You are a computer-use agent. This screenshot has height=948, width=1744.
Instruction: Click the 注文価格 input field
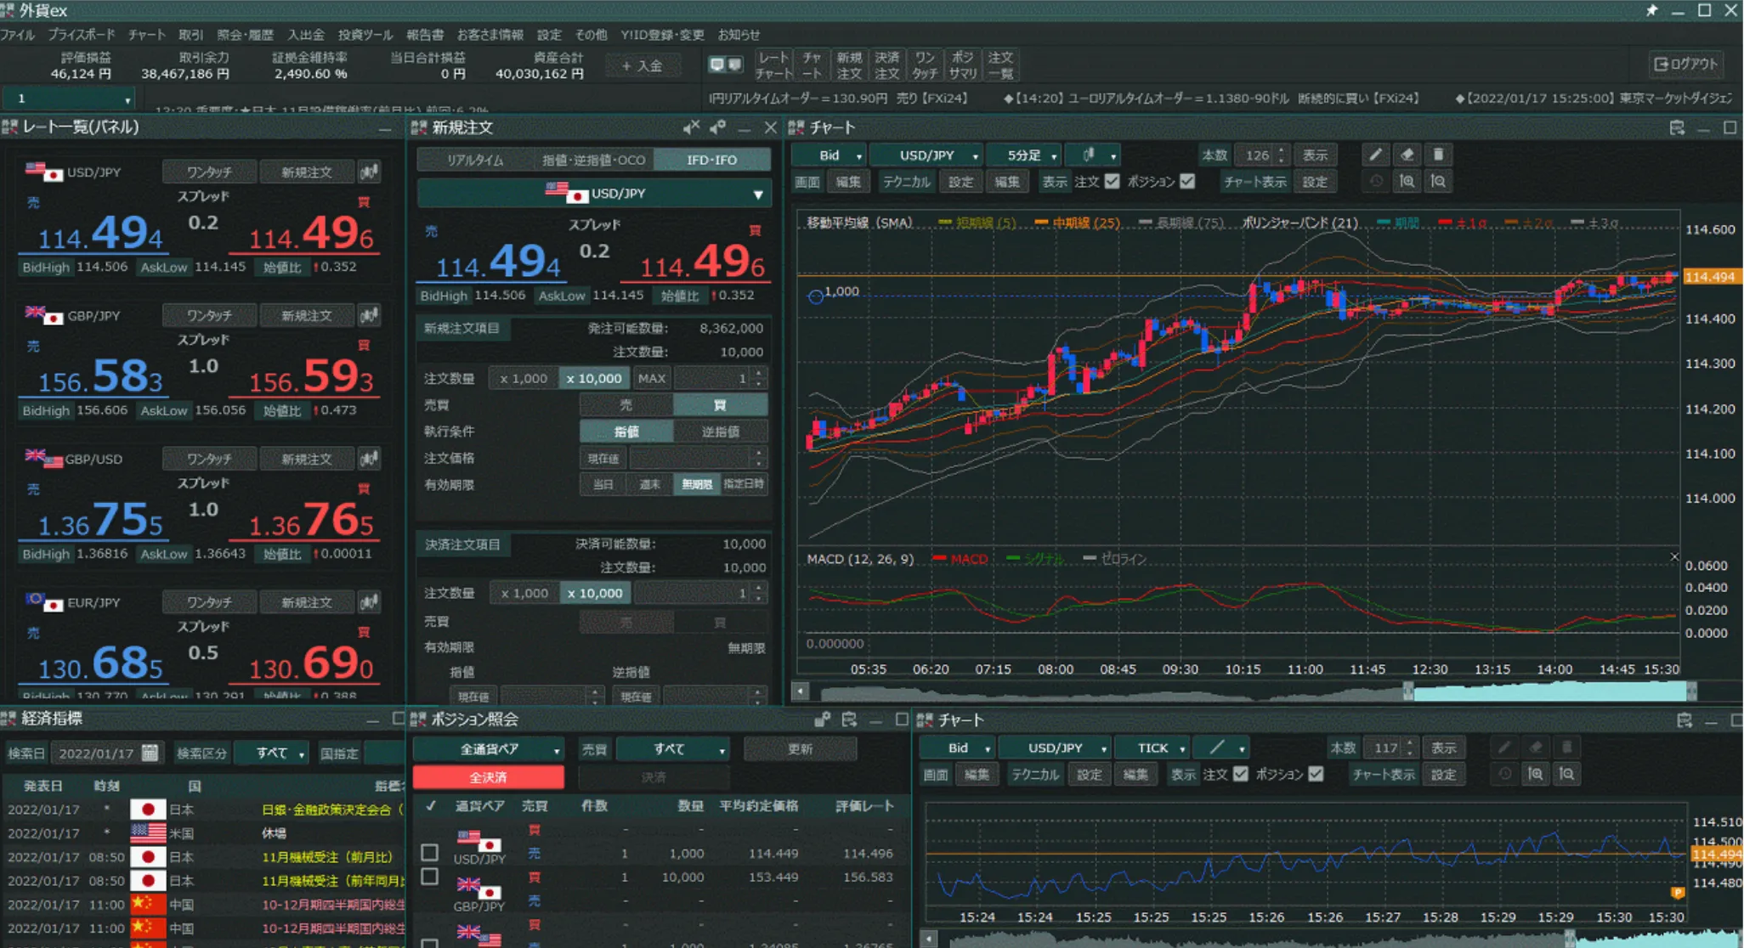point(691,459)
